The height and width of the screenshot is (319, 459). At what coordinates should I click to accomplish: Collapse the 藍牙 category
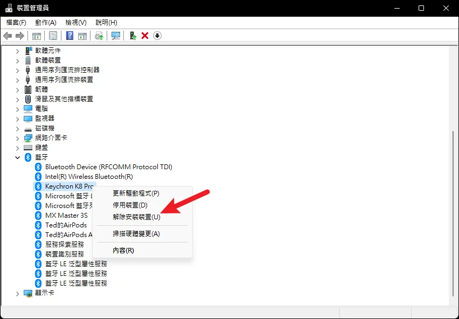pos(17,157)
